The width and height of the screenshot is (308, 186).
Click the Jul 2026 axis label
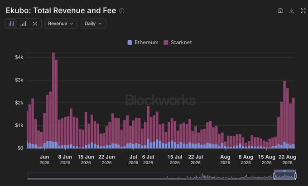[133, 160]
